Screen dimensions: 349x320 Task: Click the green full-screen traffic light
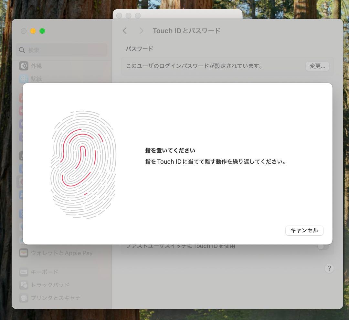click(42, 31)
